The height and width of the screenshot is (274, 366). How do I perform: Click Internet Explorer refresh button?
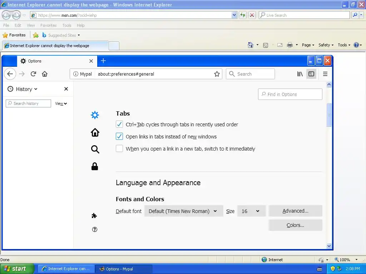243,15
